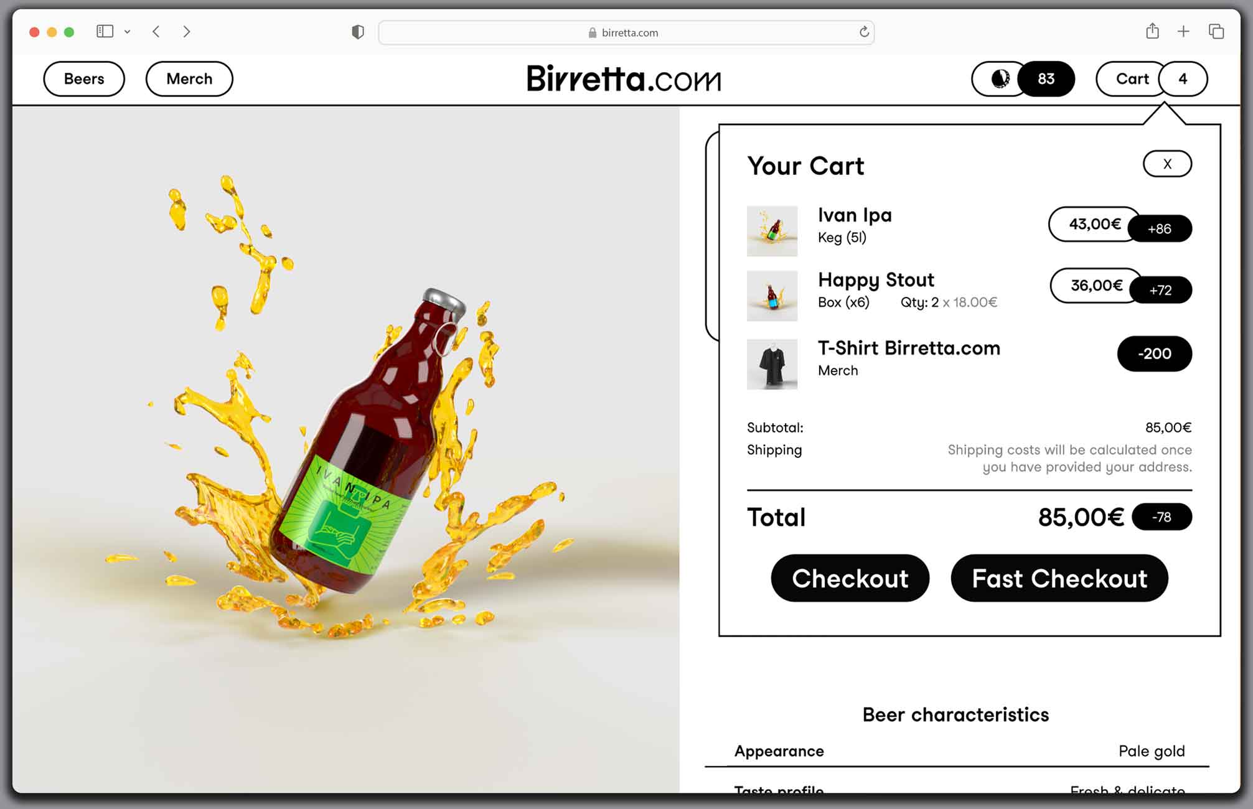Go back with the browser arrow

[156, 32]
